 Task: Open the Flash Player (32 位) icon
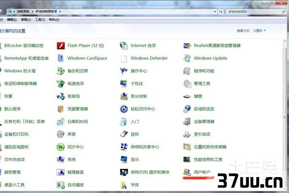coord(61,46)
